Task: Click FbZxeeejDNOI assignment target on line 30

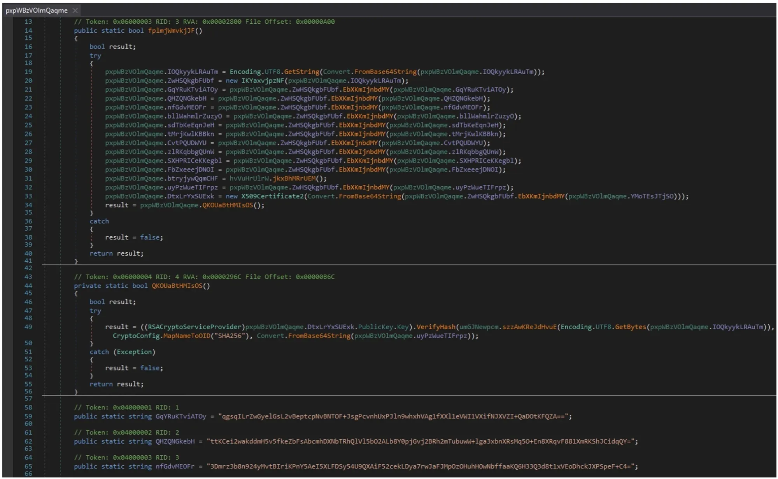Action: pyautogui.click(x=191, y=170)
